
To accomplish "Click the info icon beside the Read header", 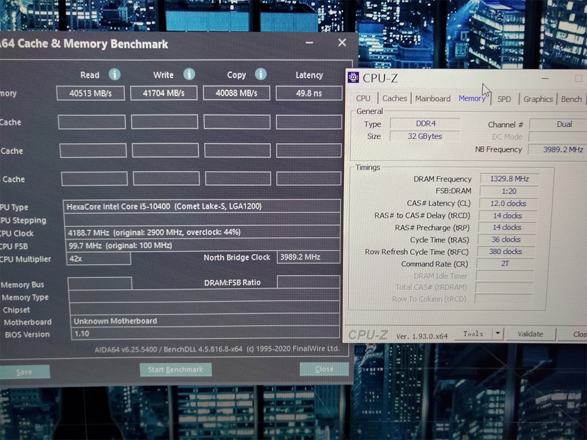I will pyautogui.click(x=114, y=74).
